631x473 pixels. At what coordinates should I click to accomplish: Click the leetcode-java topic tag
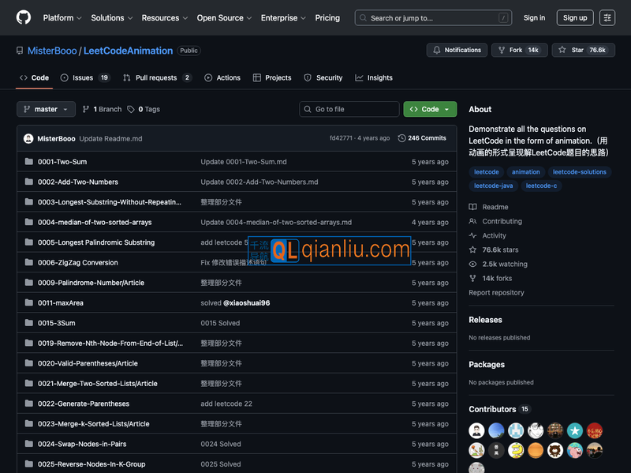pos(493,186)
